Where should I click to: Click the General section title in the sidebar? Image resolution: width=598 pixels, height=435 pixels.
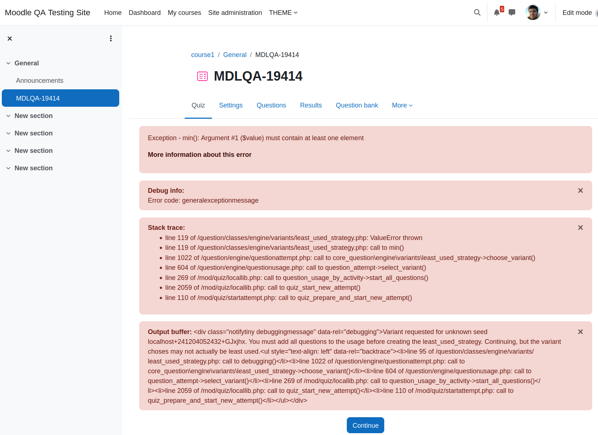click(x=27, y=63)
